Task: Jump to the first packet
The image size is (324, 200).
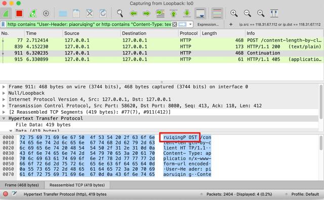Action: [x=174, y=14]
